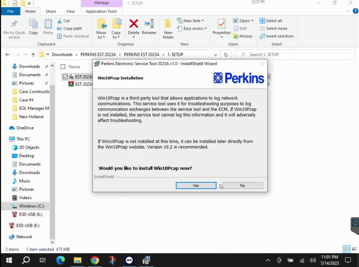Click Select none
The width and height of the screenshot is (359, 267).
(x=273, y=29)
